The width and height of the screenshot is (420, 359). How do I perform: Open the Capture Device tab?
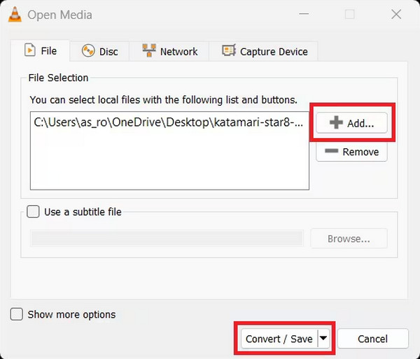[x=264, y=51]
